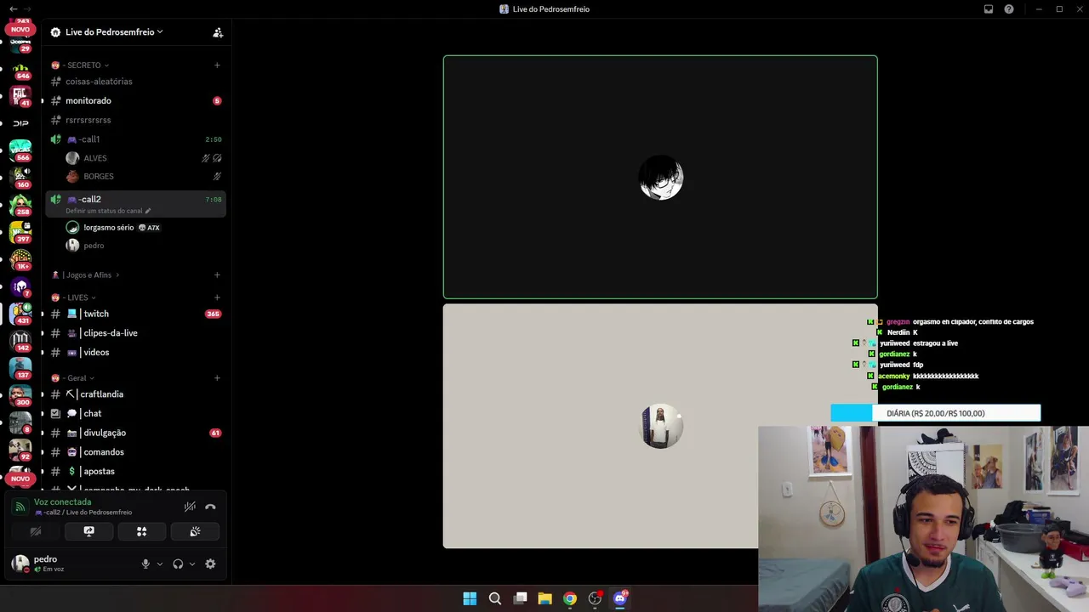Open user settings gear icon
This screenshot has width=1089, height=612.
click(210, 564)
